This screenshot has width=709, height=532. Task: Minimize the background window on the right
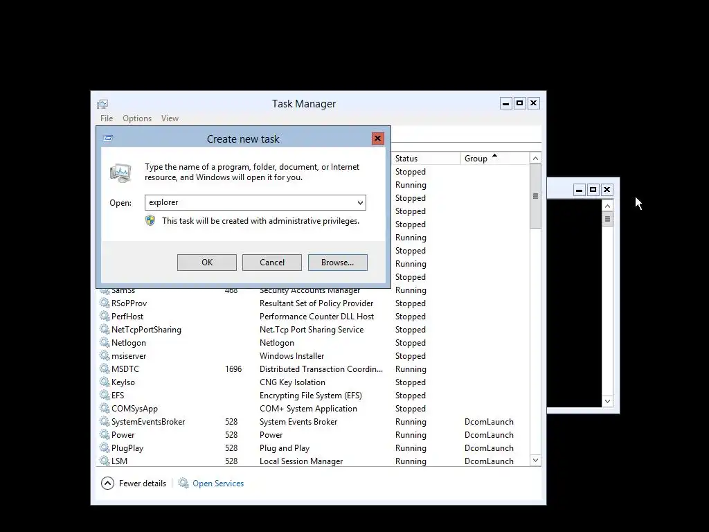click(580, 190)
